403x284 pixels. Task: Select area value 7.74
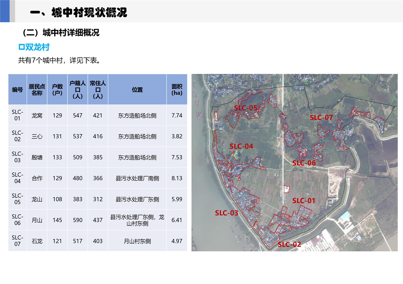tap(177, 115)
